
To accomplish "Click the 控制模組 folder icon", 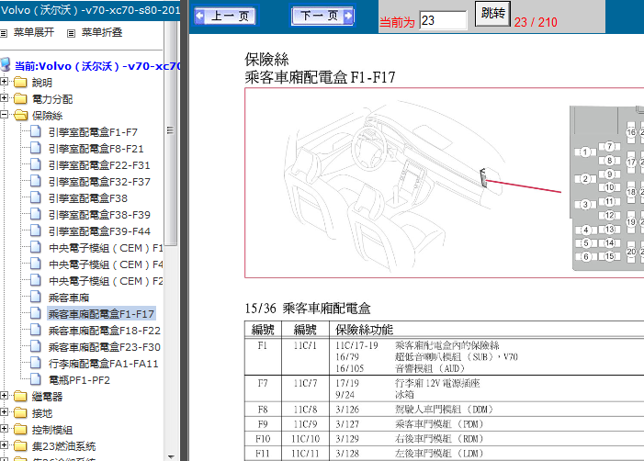I will pyautogui.click(x=20, y=430).
